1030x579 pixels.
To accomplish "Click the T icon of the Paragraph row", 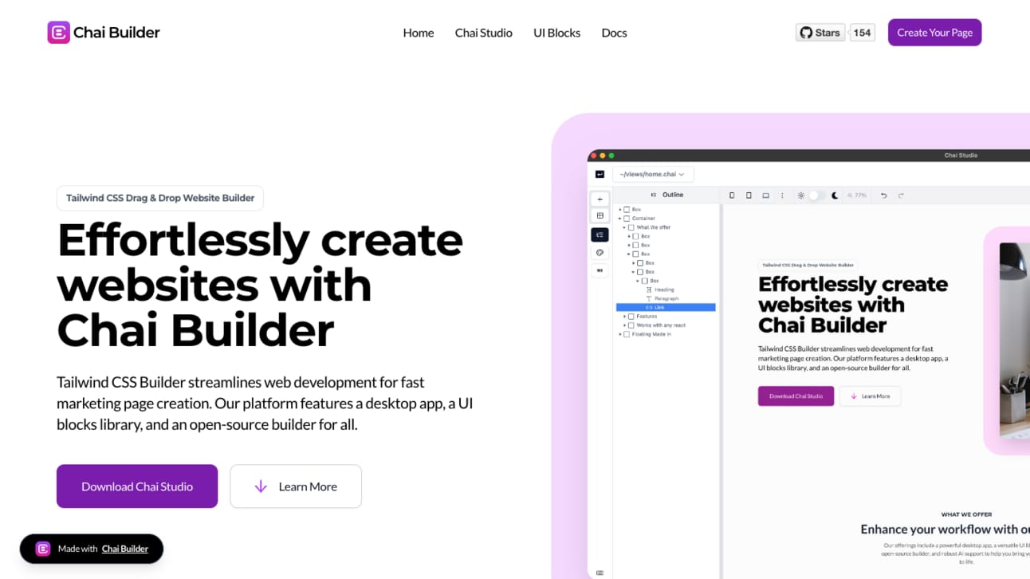I will pos(649,298).
